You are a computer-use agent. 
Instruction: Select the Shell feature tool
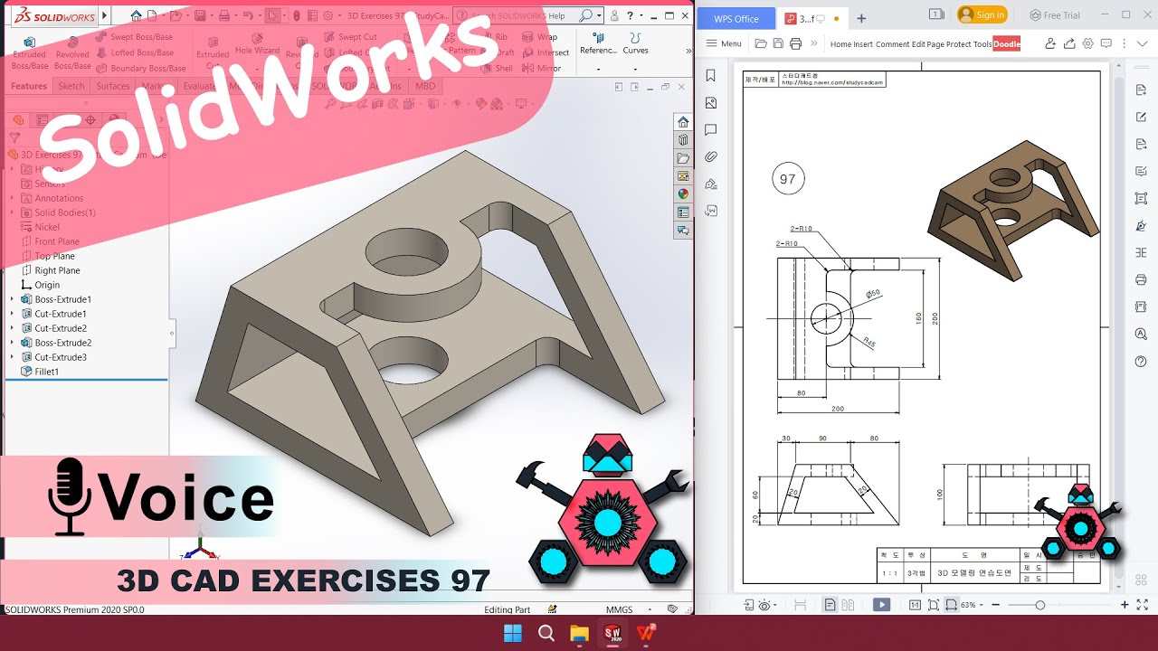coord(497,68)
